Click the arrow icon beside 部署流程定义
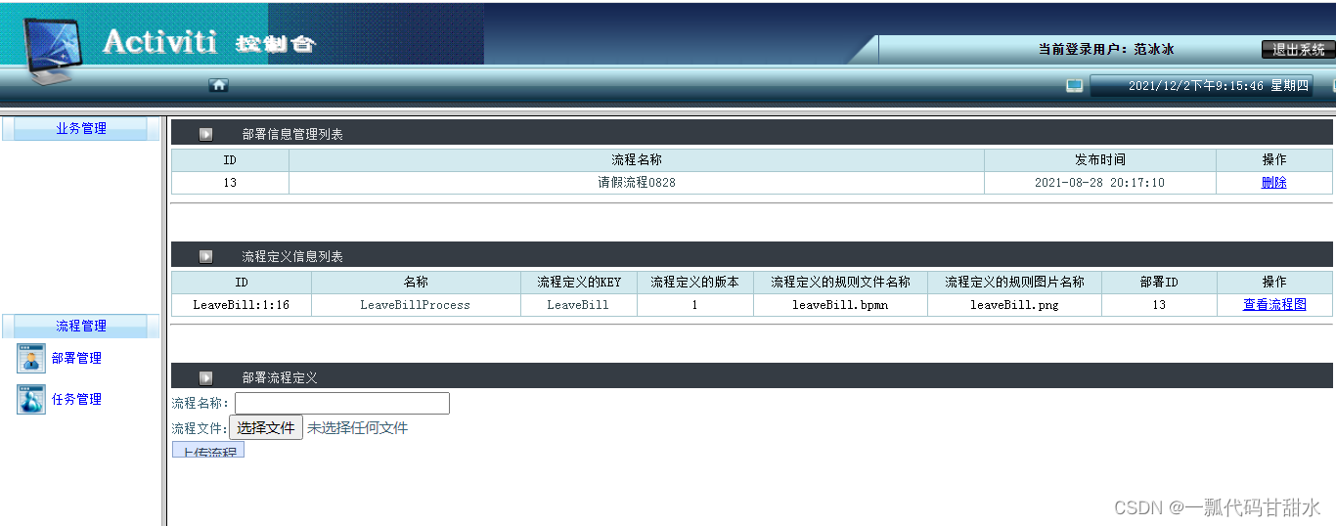The height and width of the screenshot is (526, 1336). coord(206,377)
